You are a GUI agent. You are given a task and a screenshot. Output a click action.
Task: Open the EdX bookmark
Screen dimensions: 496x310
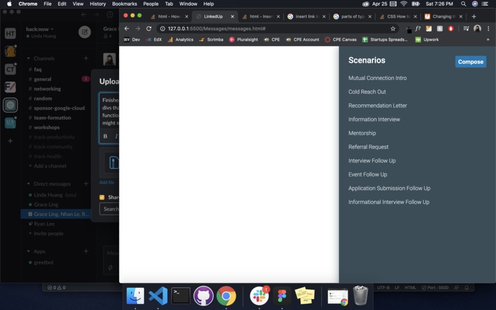coord(154,39)
